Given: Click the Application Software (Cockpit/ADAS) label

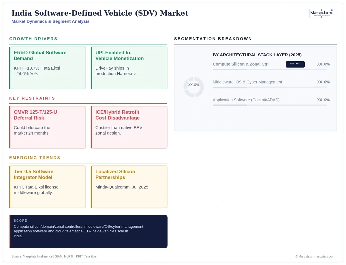Looking at the screenshot, I should (246, 100).
